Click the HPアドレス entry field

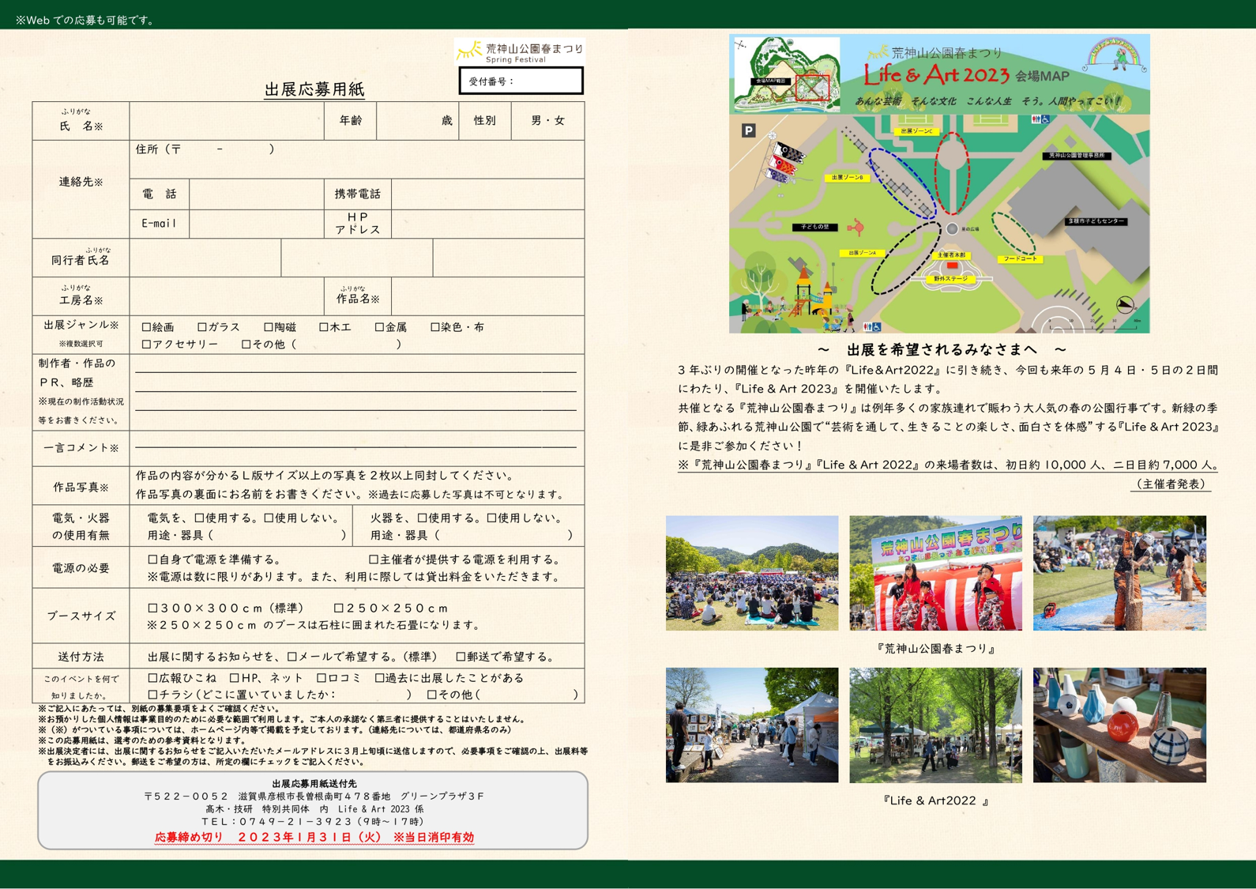click(487, 224)
